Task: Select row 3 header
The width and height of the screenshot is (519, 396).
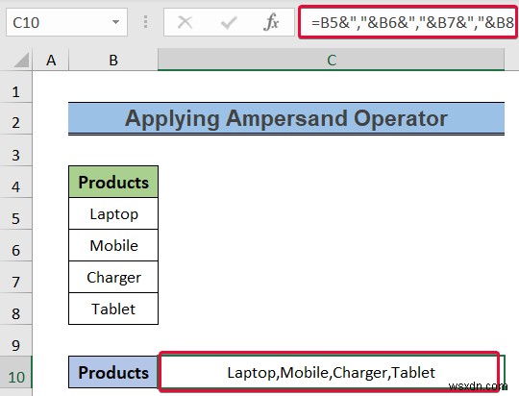Action: point(16,151)
